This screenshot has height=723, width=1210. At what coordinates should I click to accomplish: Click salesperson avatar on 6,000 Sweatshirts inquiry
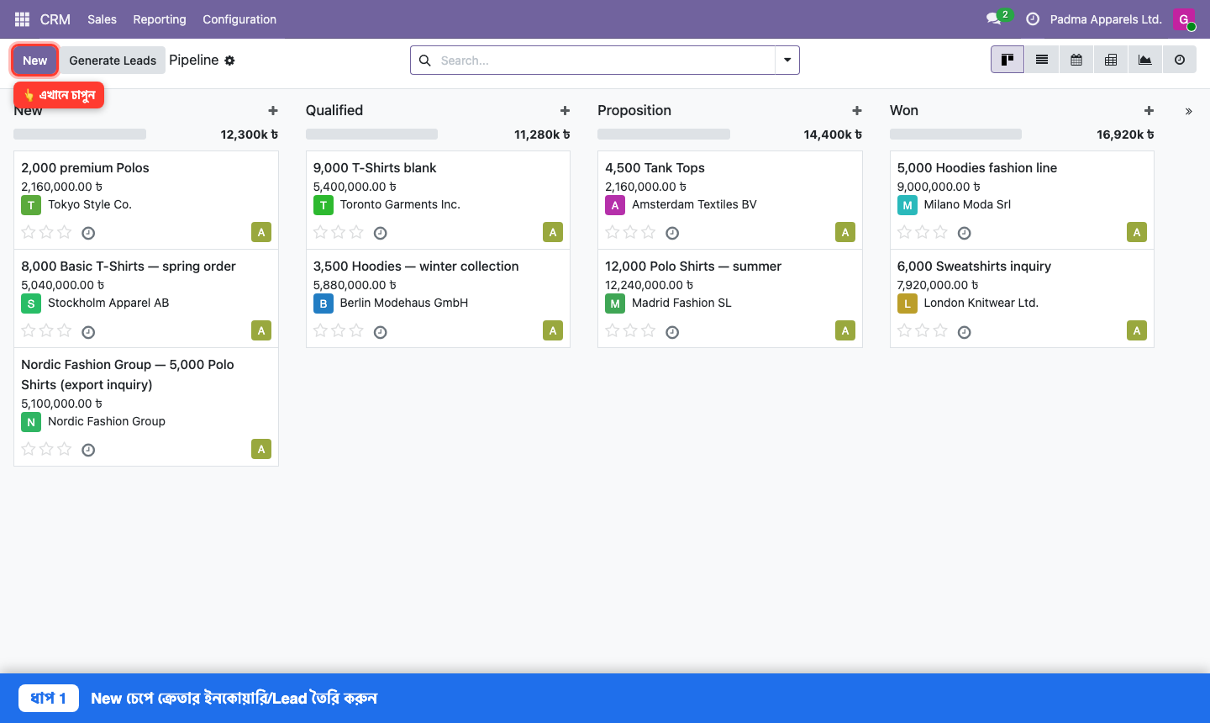[x=1137, y=330]
